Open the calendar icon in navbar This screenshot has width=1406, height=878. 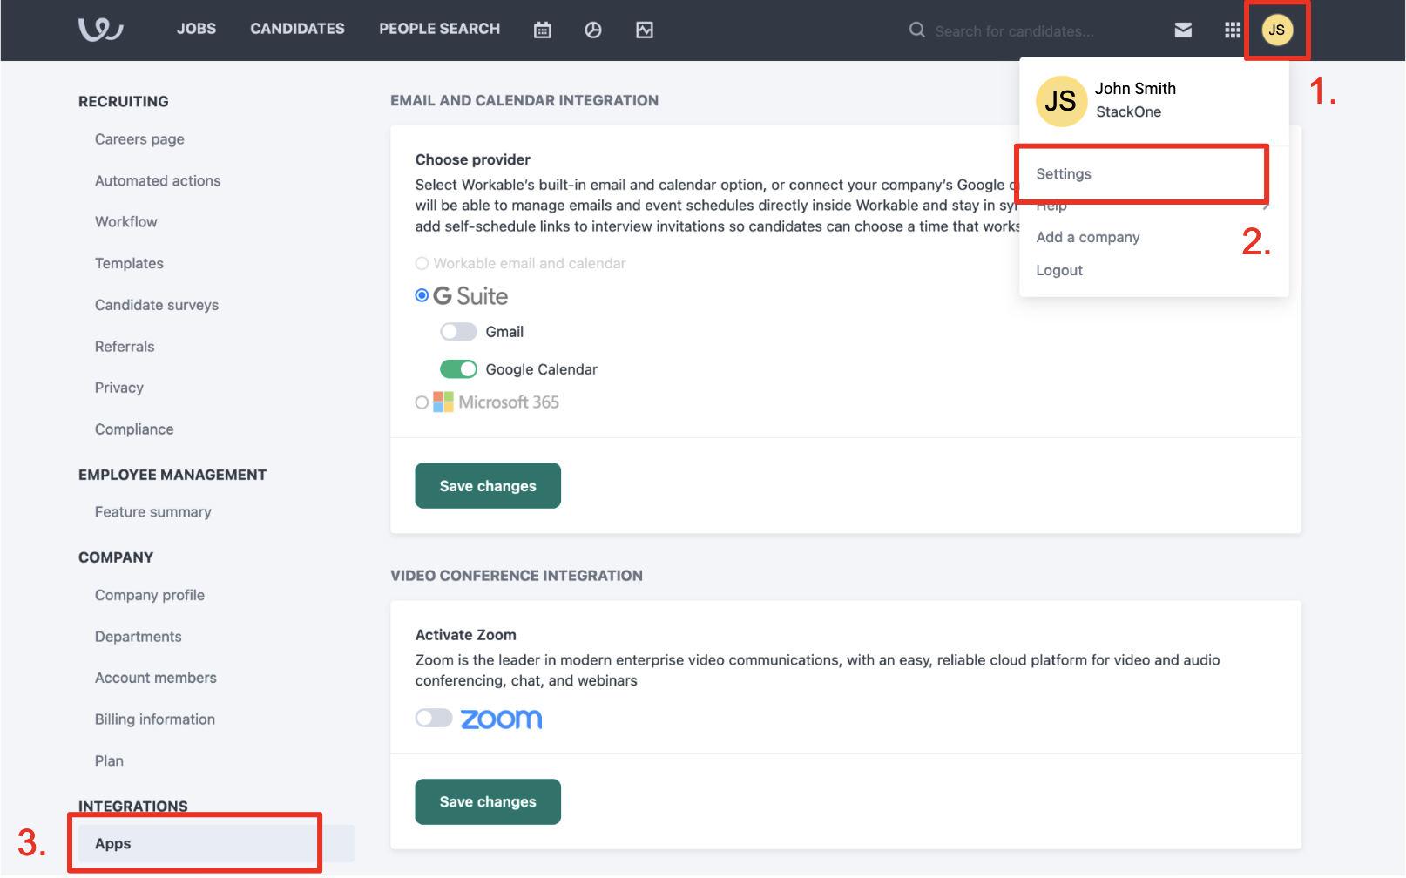tap(543, 30)
